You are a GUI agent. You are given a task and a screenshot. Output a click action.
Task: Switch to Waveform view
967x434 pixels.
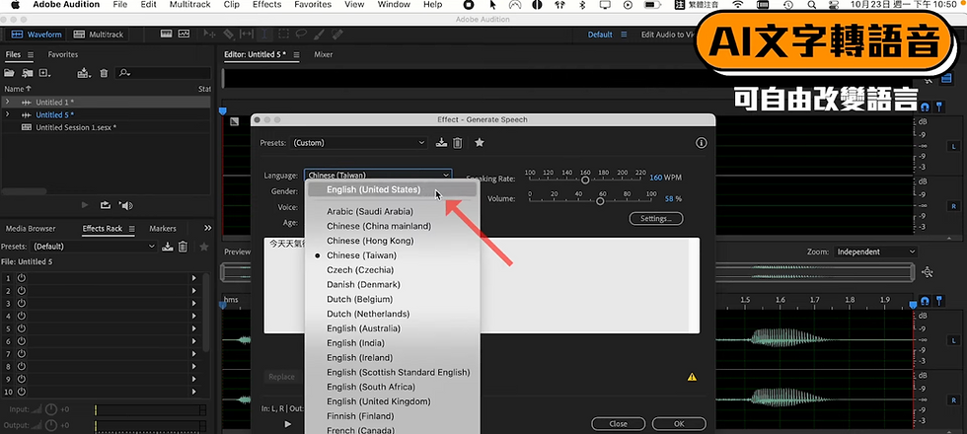coord(37,35)
